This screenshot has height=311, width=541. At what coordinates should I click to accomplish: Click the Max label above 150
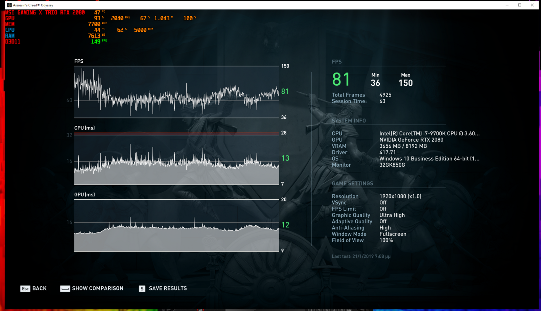(x=405, y=75)
